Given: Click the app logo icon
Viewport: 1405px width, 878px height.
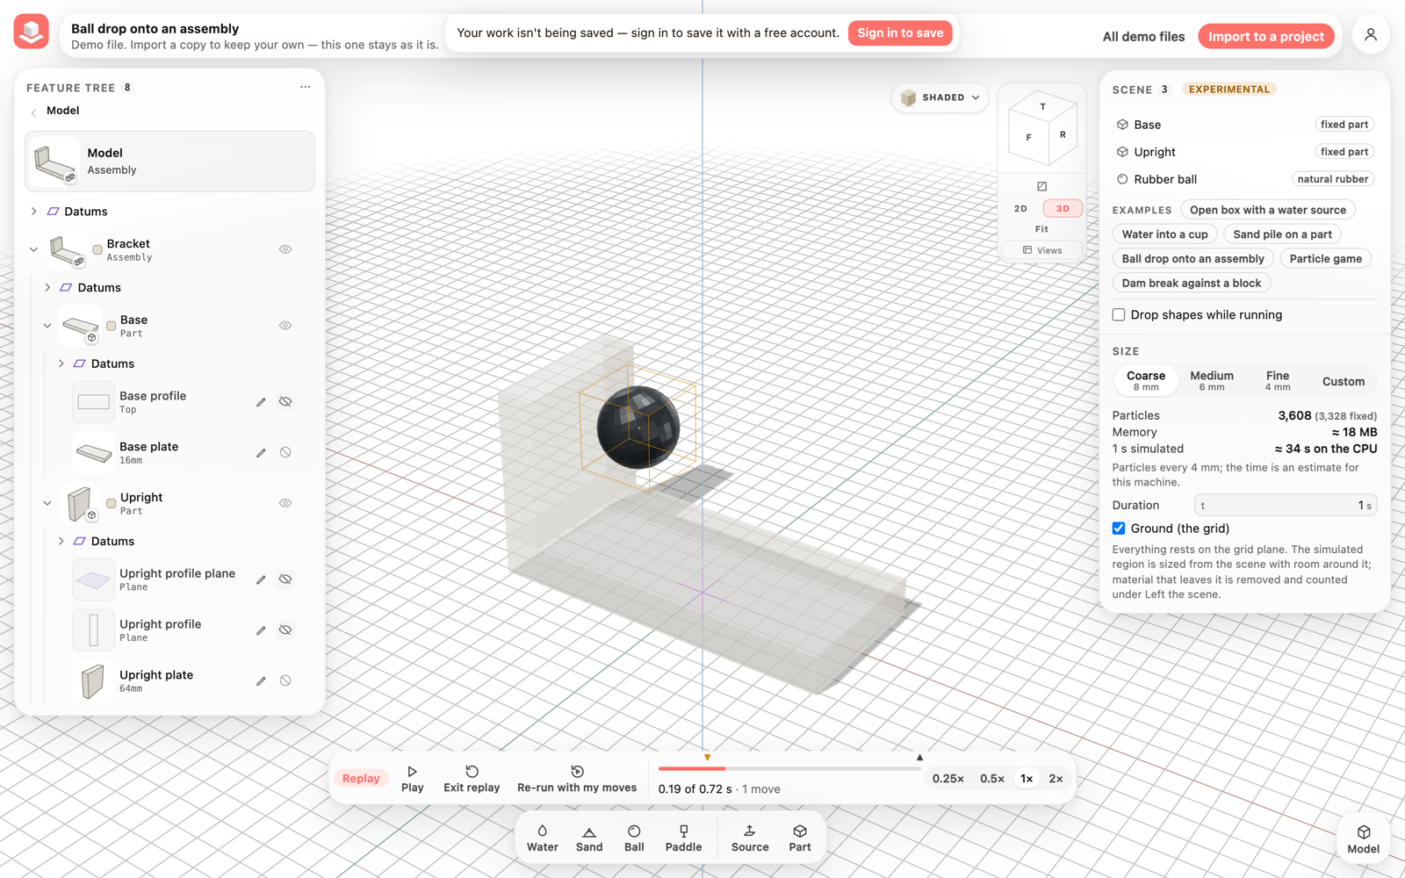Looking at the screenshot, I should [32, 32].
